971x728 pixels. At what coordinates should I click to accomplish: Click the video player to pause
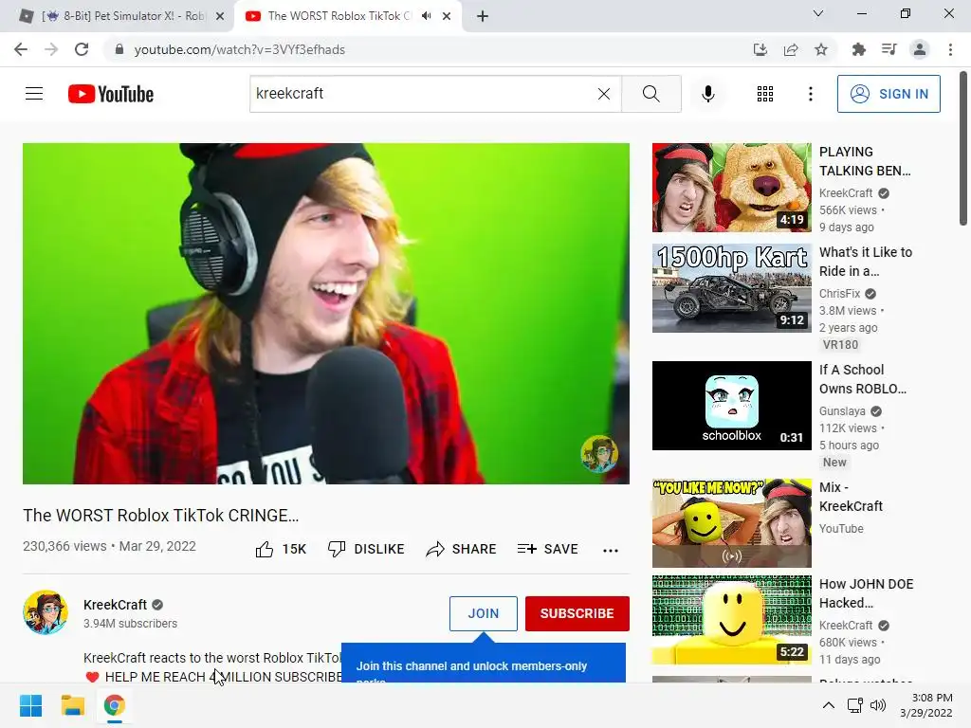coord(326,313)
